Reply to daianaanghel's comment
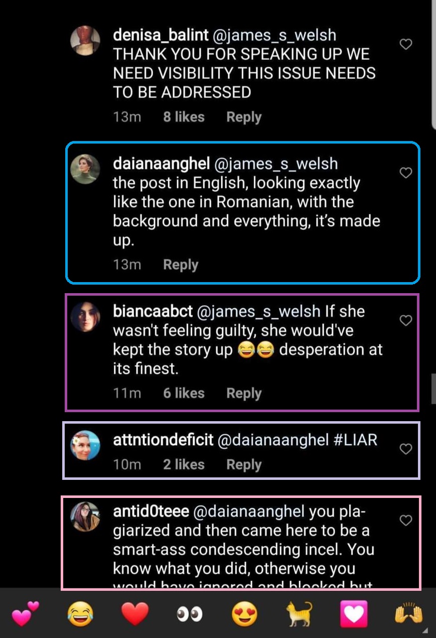Viewport: 436px width, 638px height. [x=181, y=265]
